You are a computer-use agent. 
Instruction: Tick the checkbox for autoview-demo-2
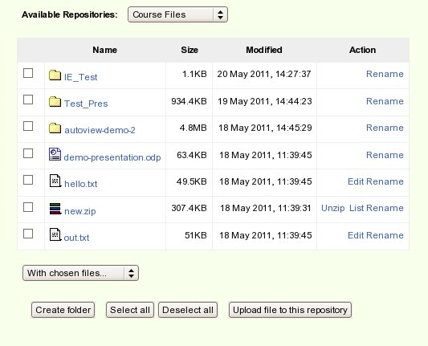[x=28, y=126]
